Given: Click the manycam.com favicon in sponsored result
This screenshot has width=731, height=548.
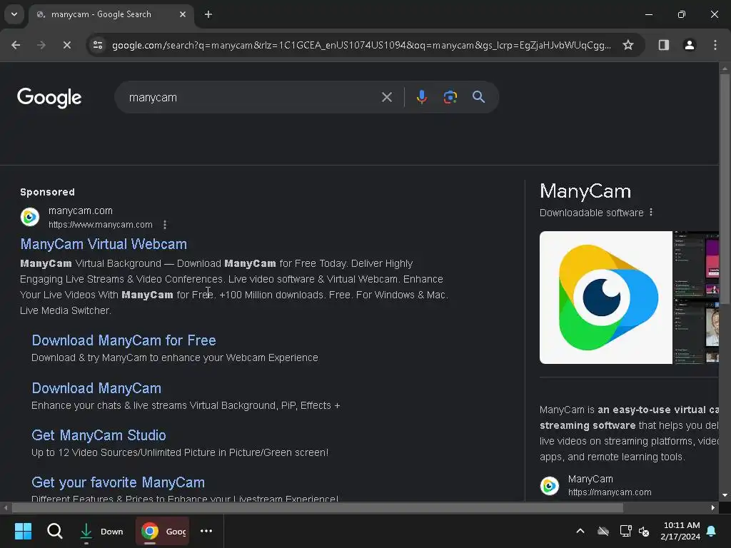Looking at the screenshot, I should (30, 217).
